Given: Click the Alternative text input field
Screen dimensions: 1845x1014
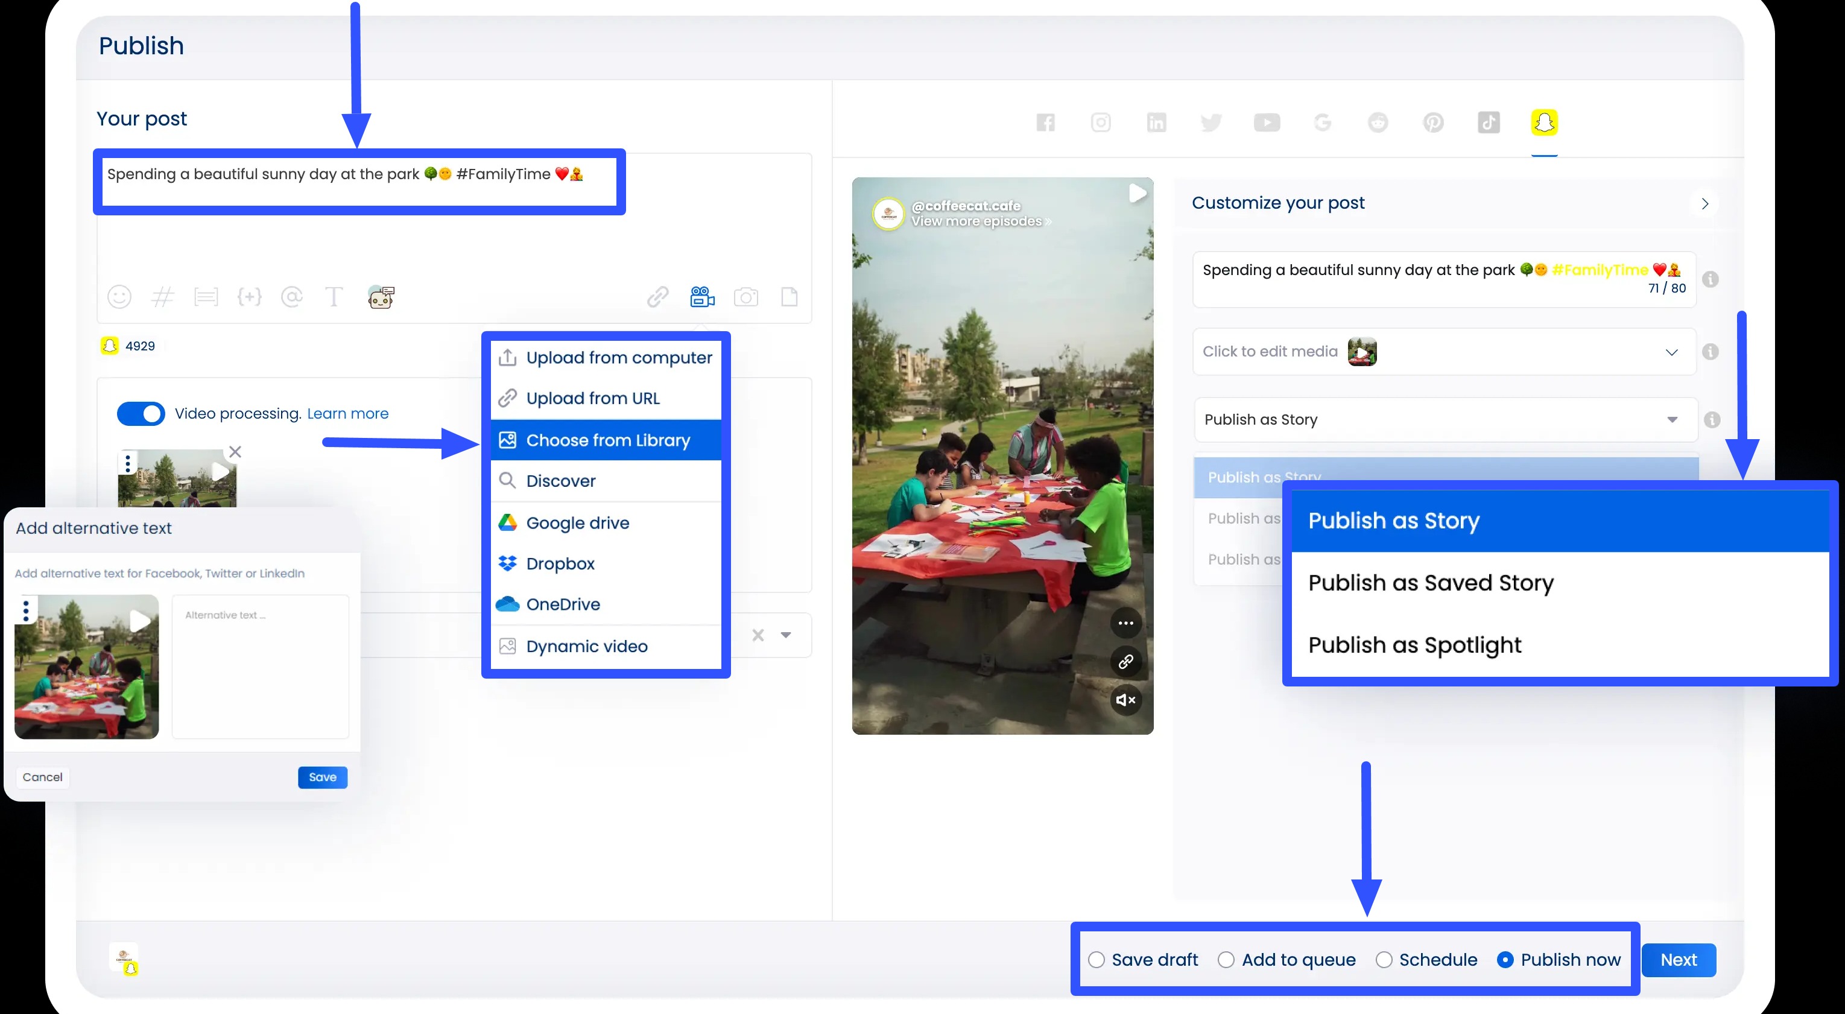Looking at the screenshot, I should pos(260,666).
